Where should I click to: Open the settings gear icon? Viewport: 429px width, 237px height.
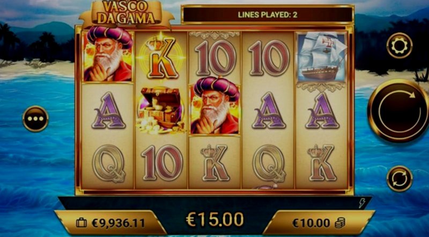(x=400, y=45)
